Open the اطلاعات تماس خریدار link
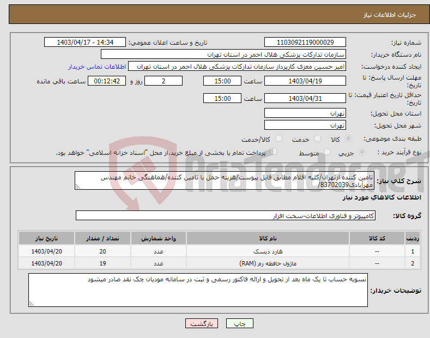Screen dimensions: 430x338 click(97, 67)
